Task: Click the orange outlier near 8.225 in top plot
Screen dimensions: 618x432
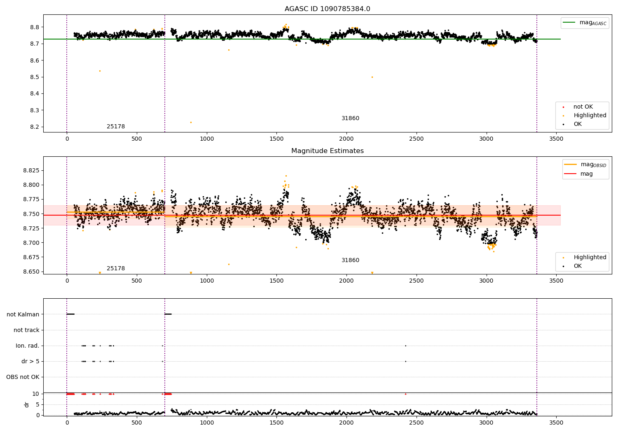Action: click(191, 122)
